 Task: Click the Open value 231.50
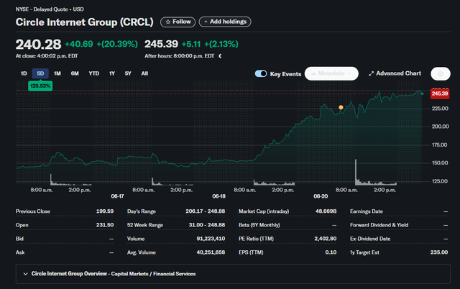[x=105, y=225]
